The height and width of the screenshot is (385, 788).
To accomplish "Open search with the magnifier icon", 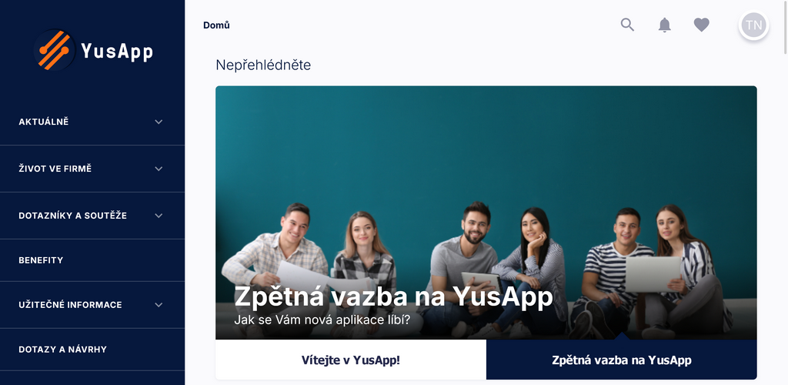I will (x=627, y=25).
